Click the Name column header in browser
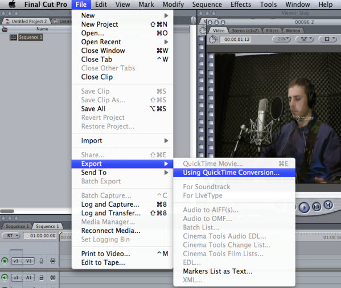This screenshot has height=288, width=341. click(x=42, y=28)
